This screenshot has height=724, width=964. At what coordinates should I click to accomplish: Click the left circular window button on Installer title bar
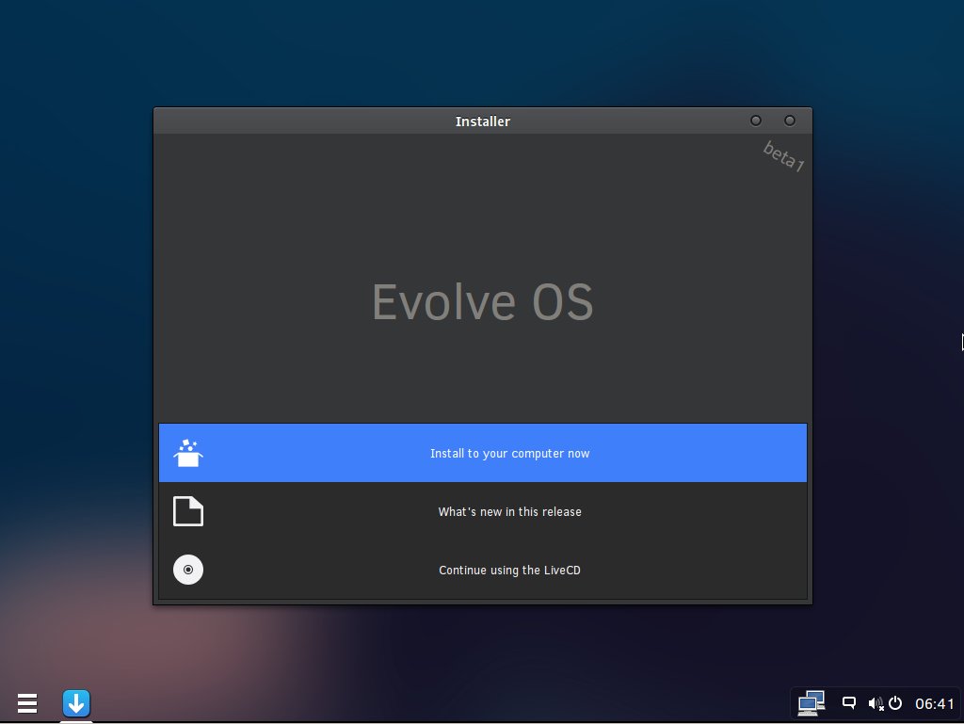click(x=756, y=121)
